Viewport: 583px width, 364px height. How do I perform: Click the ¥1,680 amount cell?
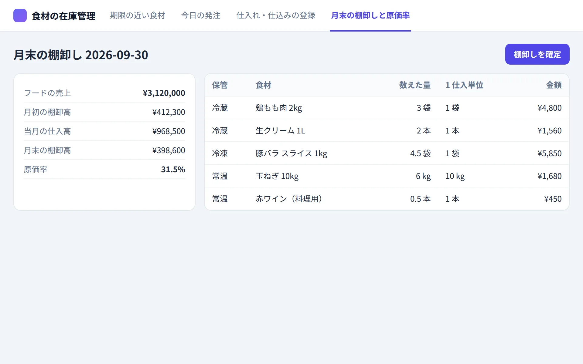(550, 176)
